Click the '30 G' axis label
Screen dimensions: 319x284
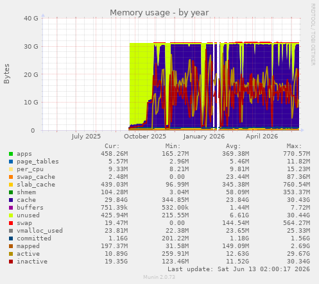point(31,46)
